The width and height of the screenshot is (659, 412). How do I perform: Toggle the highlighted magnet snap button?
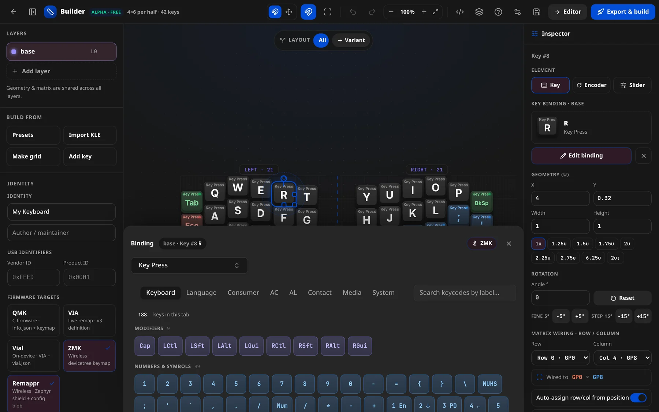point(308,12)
